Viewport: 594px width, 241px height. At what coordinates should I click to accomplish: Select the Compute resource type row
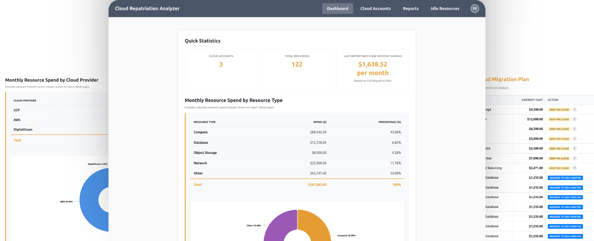pos(297,132)
